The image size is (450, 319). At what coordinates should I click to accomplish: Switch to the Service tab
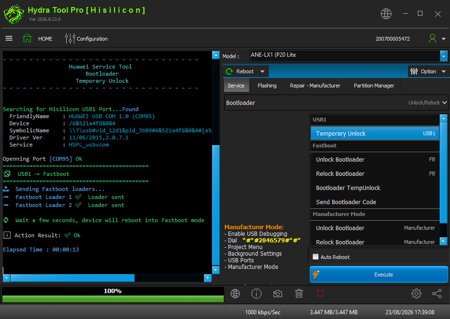pos(236,86)
